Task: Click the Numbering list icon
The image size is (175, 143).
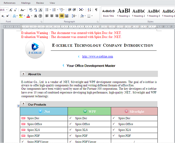Action: (54, 10)
